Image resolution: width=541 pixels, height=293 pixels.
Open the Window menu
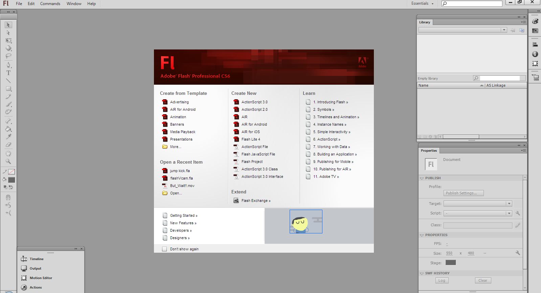(x=74, y=3)
